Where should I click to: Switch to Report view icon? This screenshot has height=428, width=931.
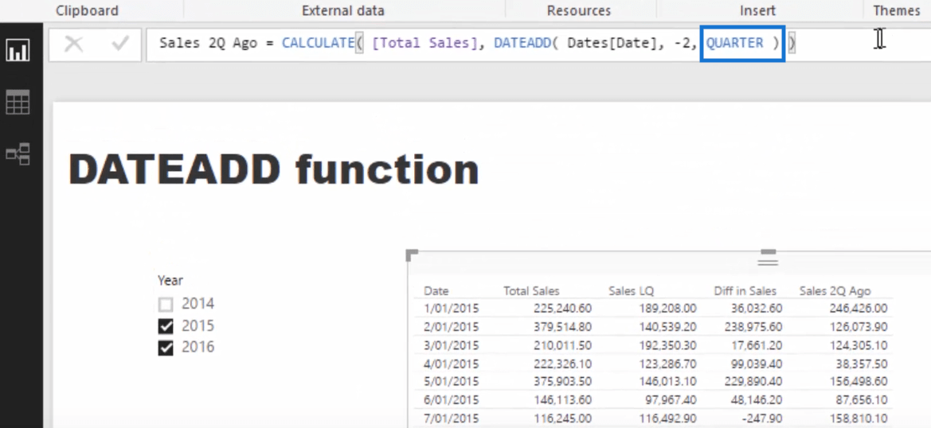coord(18,50)
